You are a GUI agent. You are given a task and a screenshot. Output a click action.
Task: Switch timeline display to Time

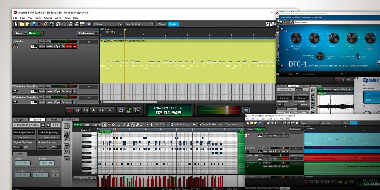tap(162, 24)
